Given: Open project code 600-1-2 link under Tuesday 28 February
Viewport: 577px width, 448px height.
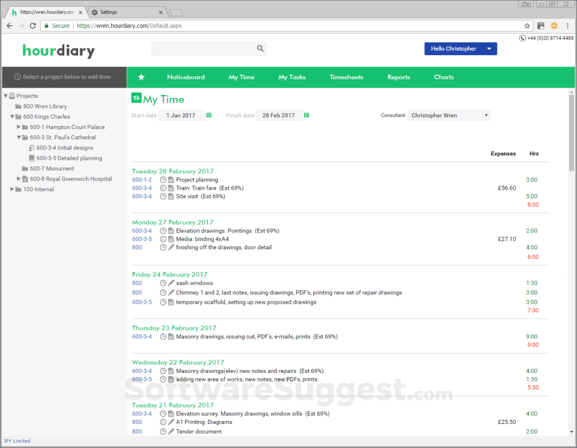Looking at the screenshot, I should (x=142, y=180).
